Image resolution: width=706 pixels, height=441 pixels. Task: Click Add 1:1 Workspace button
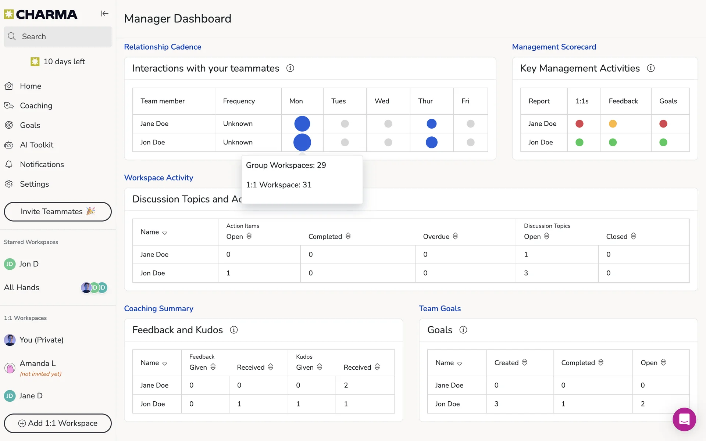click(x=58, y=423)
